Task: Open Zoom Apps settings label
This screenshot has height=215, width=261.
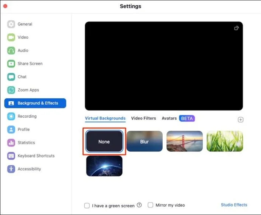Action: 28,90
